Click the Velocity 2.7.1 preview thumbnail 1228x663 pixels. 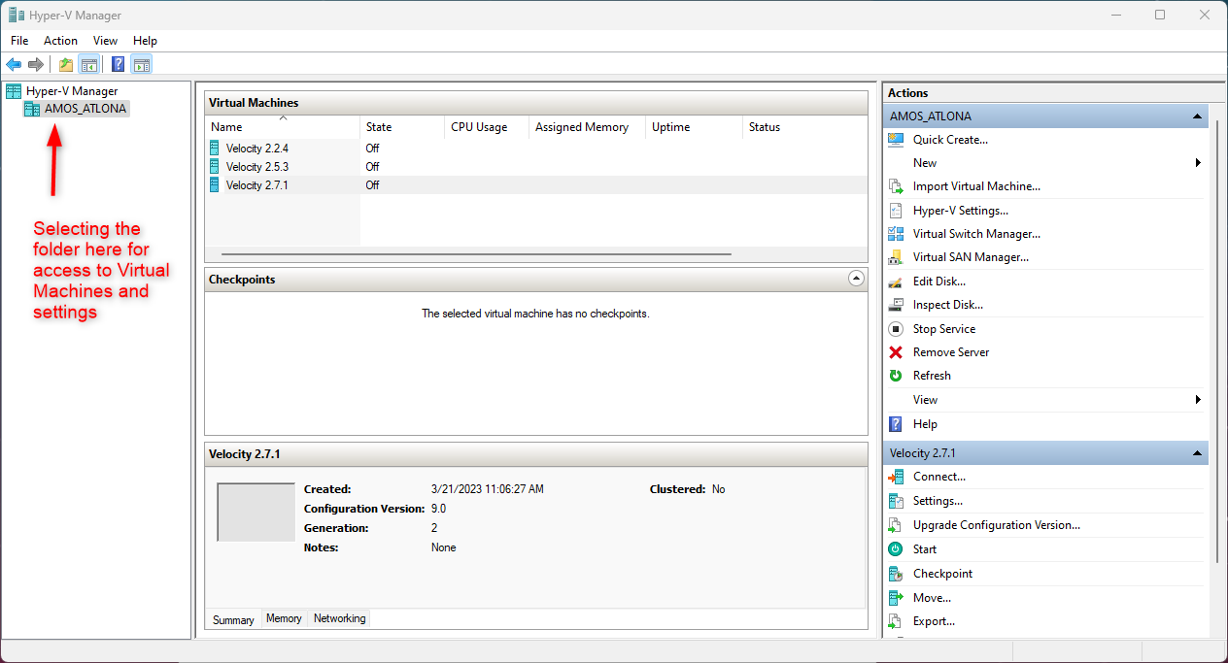tap(256, 512)
